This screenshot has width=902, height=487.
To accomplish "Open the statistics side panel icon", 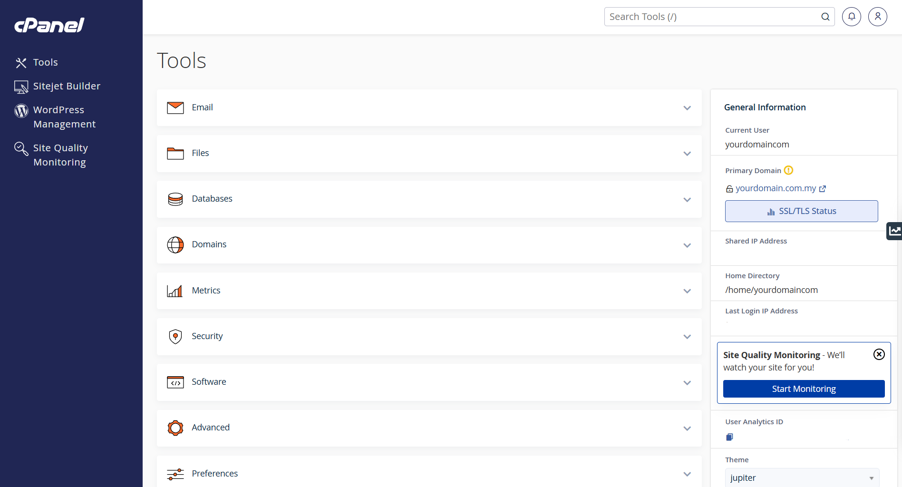I will (894, 231).
